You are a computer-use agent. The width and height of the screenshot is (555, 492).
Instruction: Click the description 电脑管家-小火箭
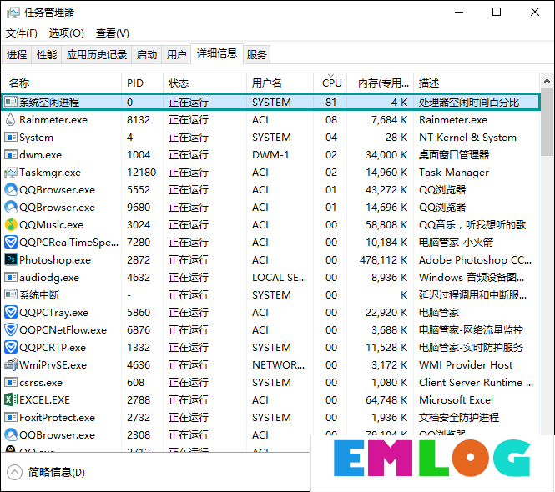(456, 243)
